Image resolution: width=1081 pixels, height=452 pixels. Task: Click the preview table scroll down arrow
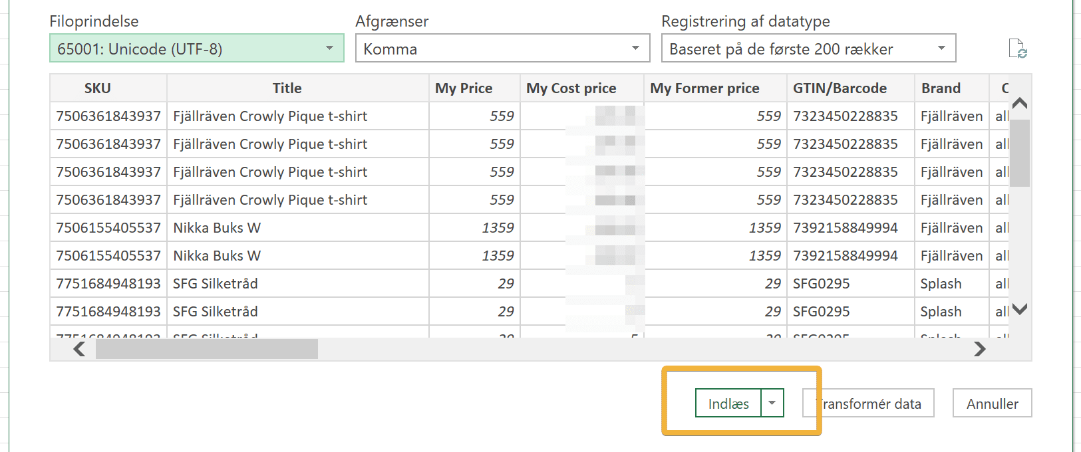(1020, 309)
